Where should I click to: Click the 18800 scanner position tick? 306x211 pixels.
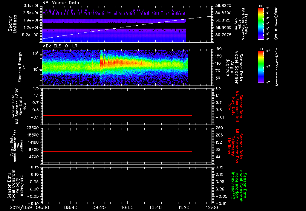tap(32, 135)
